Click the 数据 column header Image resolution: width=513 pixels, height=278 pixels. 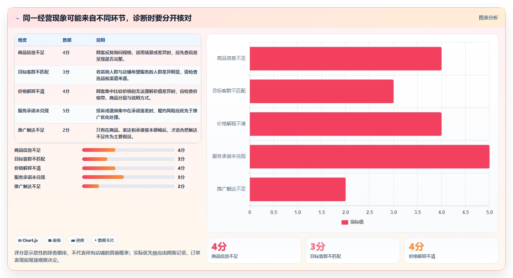pos(67,40)
